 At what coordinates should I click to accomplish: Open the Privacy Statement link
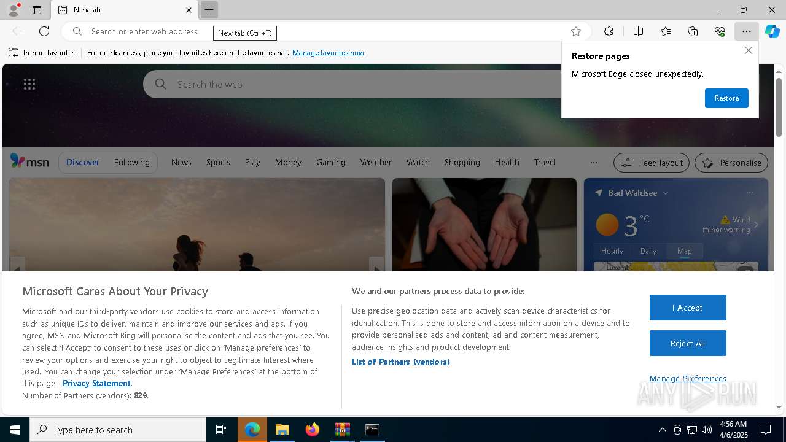click(x=96, y=383)
